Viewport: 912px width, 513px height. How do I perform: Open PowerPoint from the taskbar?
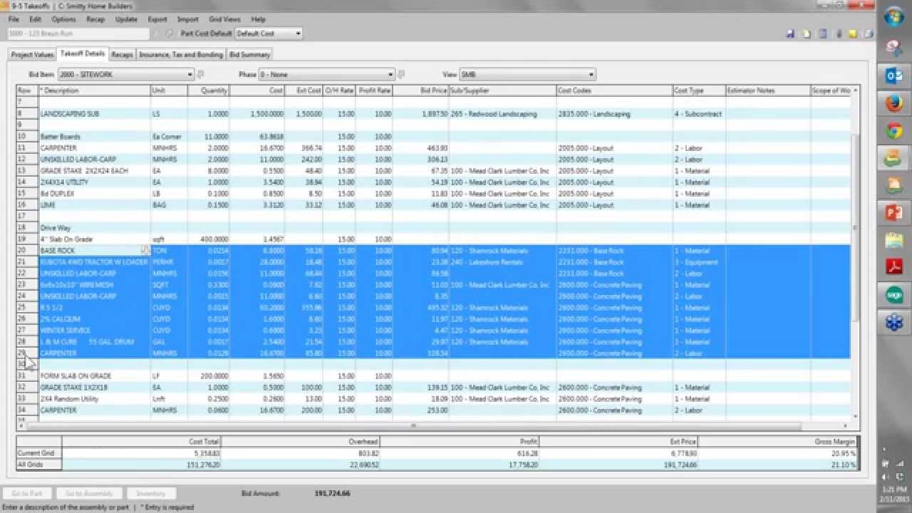coord(894,212)
